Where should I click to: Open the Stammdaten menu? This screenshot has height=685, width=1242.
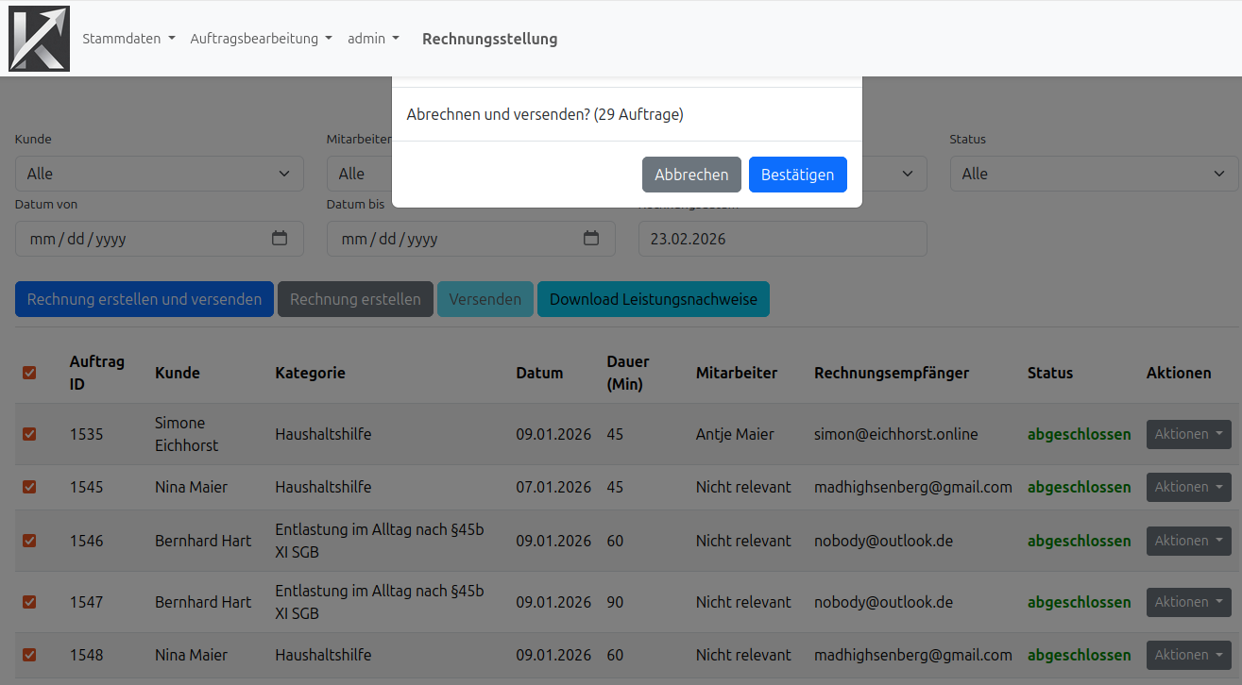128,39
